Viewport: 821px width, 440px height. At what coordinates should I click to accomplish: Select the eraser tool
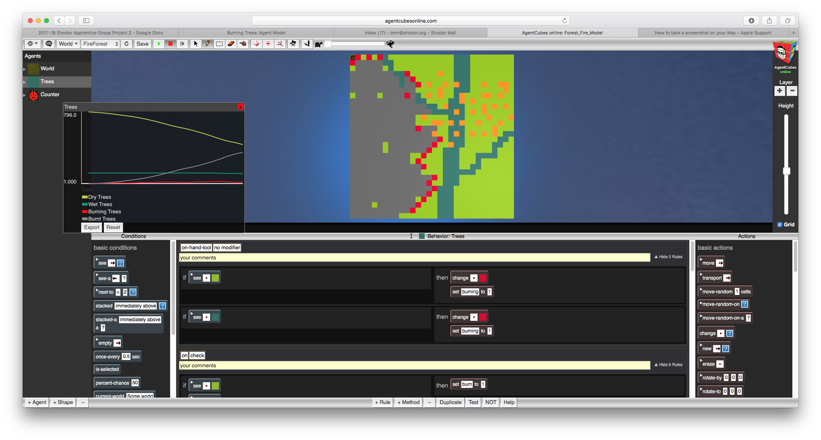pyautogui.click(x=231, y=44)
